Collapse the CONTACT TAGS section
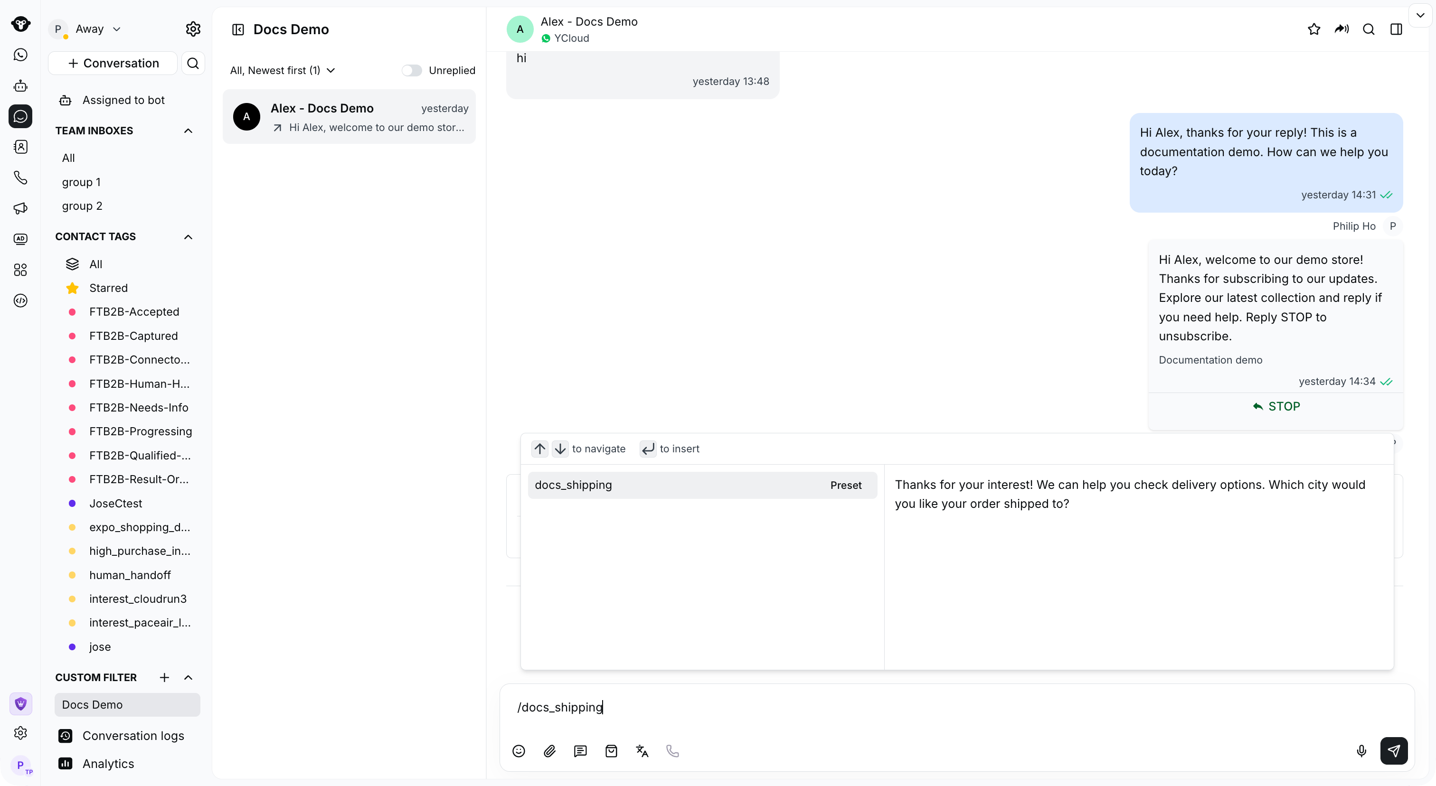 click(189, 237)
